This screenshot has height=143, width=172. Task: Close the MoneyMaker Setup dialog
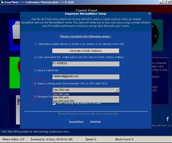[149, 14]
